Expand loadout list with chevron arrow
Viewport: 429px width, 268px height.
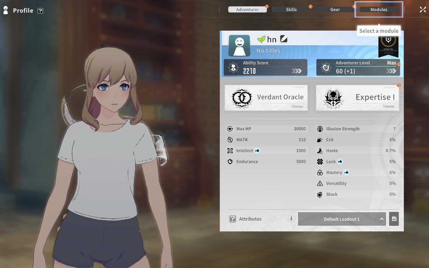pos(382,219)
